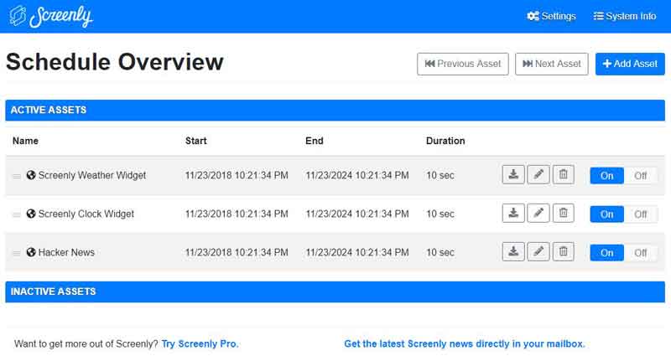Click Weather Widget duration 10 sec
The width and height of the screenshot is (671, 356).
point(440,175)
